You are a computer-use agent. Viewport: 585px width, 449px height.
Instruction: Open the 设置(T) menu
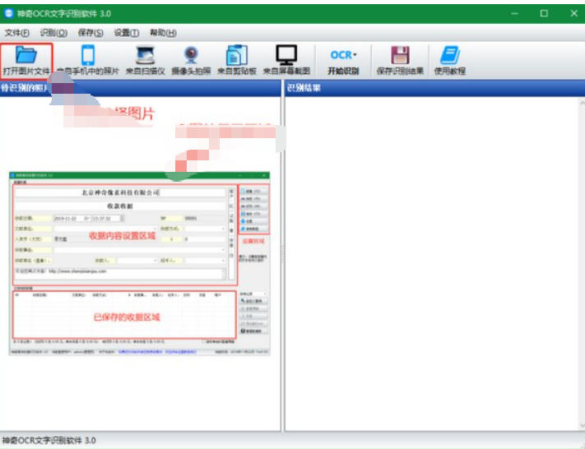(127, 33)
